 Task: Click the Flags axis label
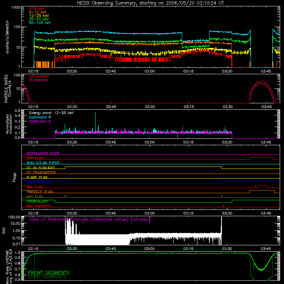coord(15,177)
